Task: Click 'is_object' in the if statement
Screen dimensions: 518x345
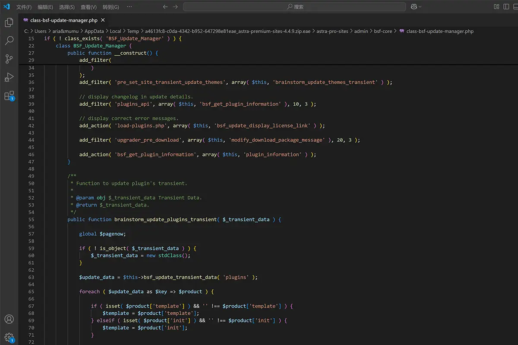Action: [x=113, y=248]
